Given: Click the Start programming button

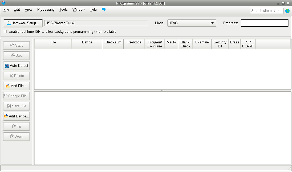Looking at the screenshot, I should coord(17,46).
